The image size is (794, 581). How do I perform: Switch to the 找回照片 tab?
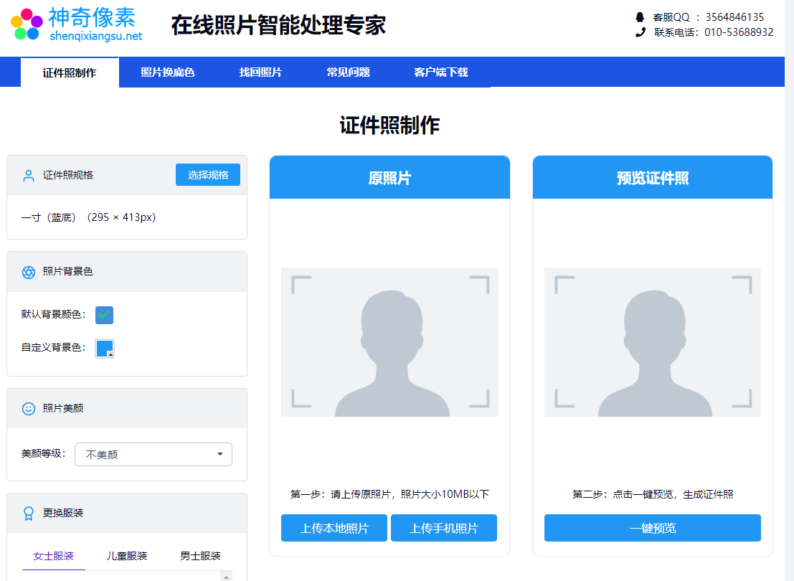tap(260, 72)
